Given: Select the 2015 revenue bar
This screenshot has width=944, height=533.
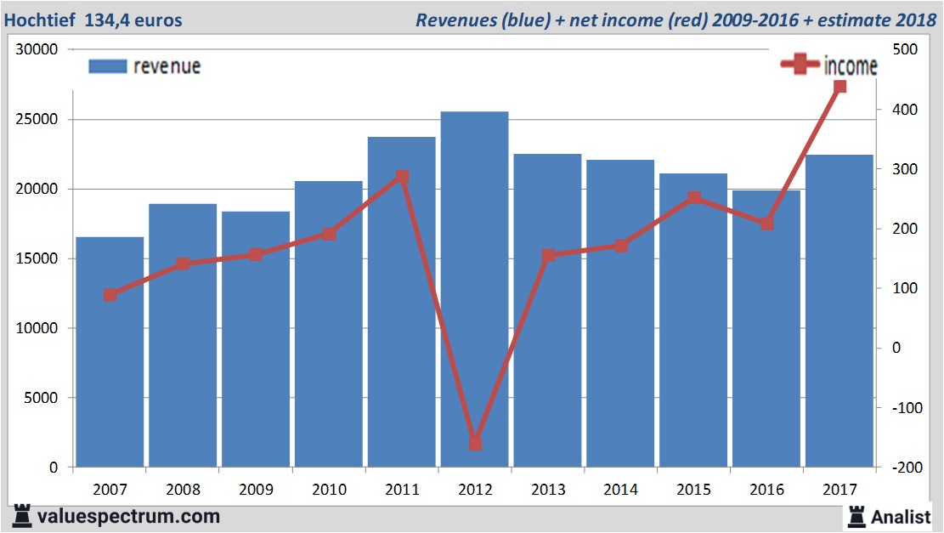Looking at the screenshot, I should pos(693,320).
